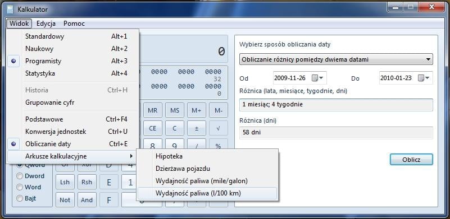
Task: Expand Arkusze kalkulacyjne submenu
Action: pos(73,156)
